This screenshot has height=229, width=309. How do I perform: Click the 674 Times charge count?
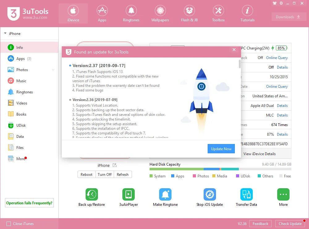pyautogui.click(x=279, y=125)
